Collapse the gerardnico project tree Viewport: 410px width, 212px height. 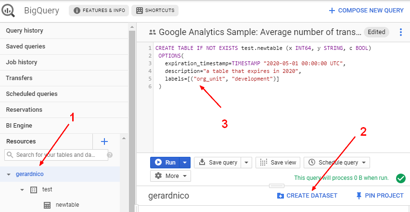coord(9,174)
